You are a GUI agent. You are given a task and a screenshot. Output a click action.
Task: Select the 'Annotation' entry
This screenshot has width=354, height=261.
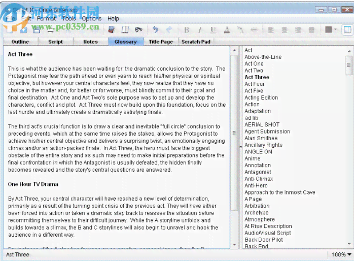258,166
